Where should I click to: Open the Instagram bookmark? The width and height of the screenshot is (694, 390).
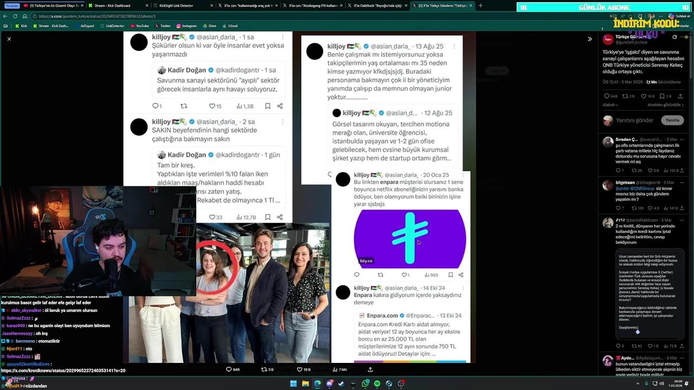[x=187, y=26]
